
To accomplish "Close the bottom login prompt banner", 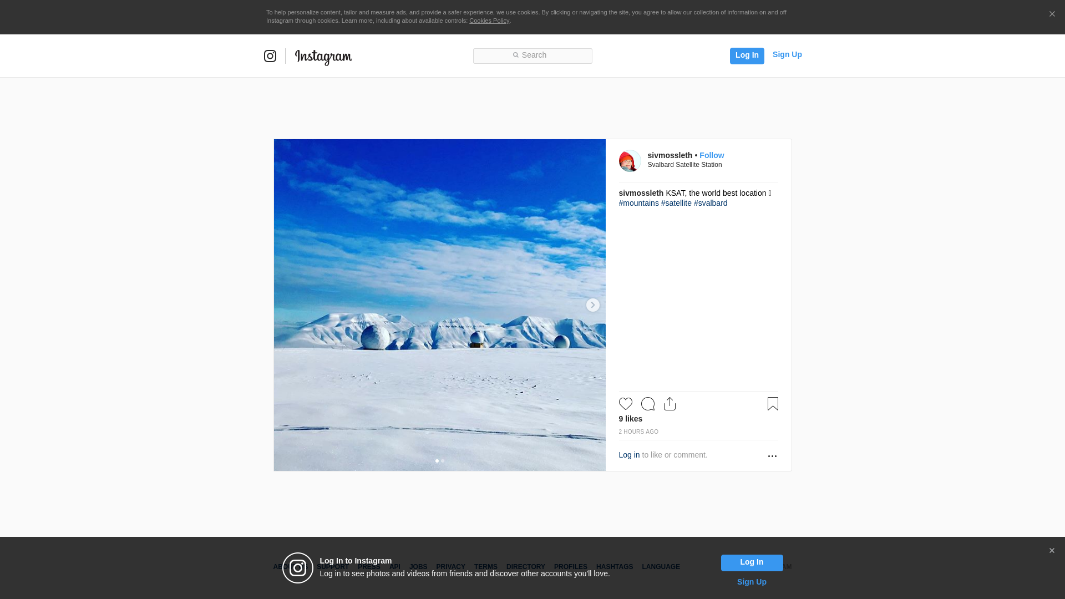I will (1052, 551).
